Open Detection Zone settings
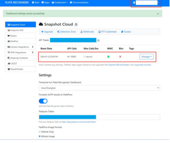The height and width of the screenshot is (143, 170). [66, 32]
